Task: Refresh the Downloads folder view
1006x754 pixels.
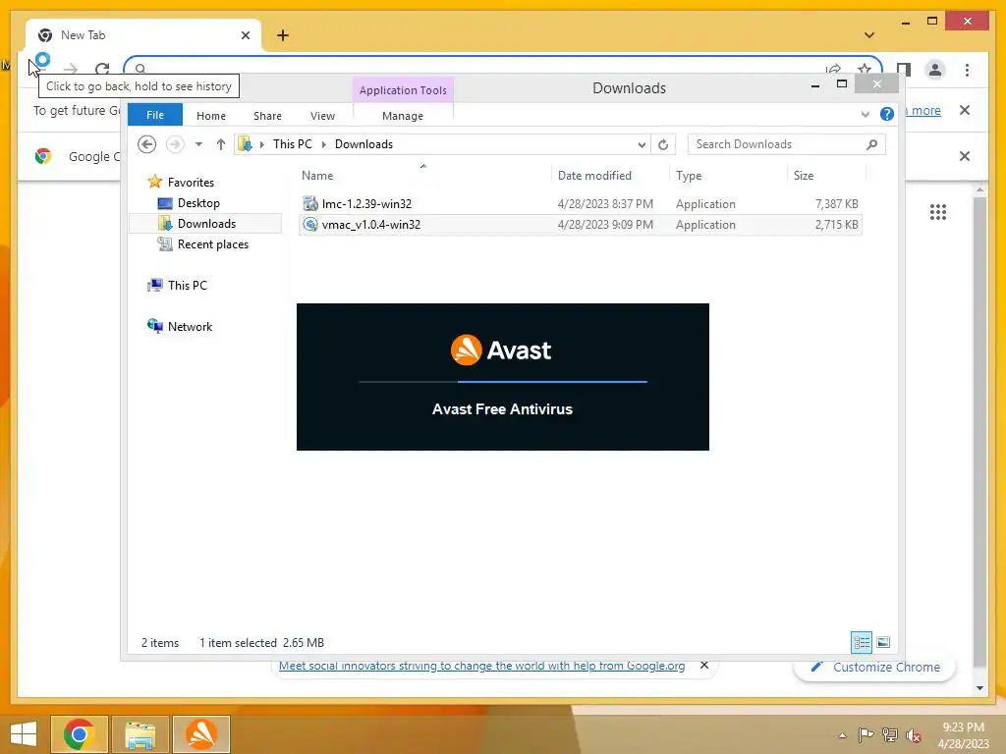Action: [663, 144]
